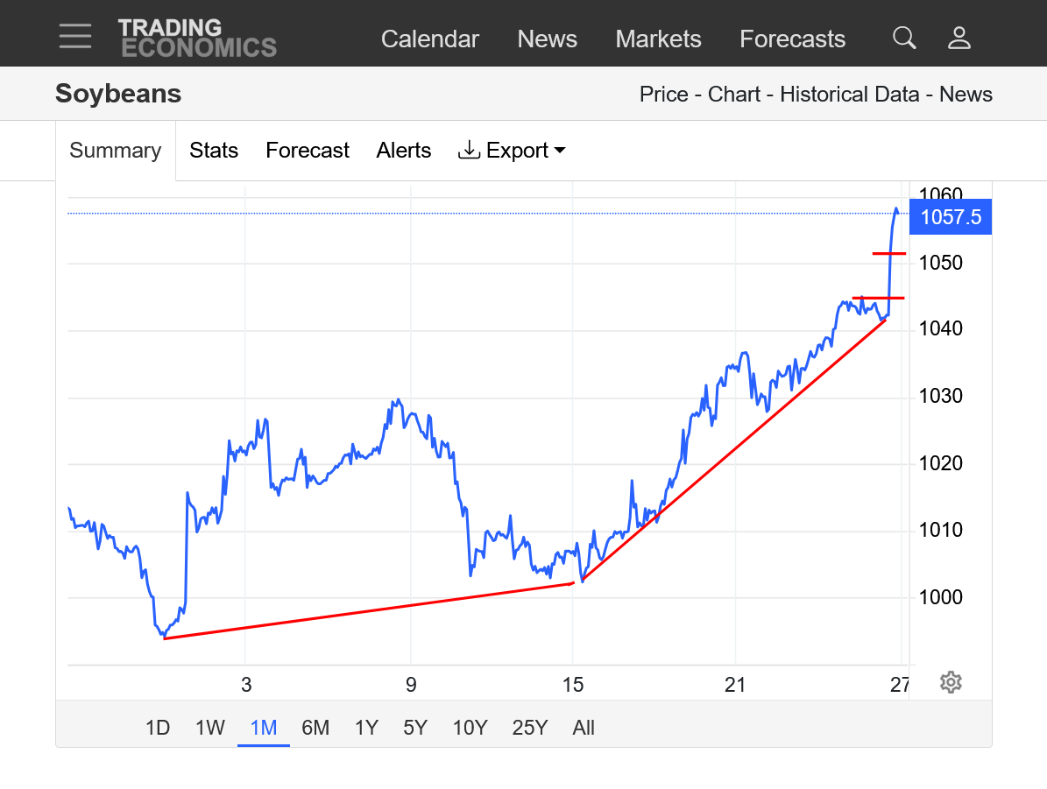Open the Forecasts menu item
This screenshot has width=1047, height=789.
click(x=792, y=39)
